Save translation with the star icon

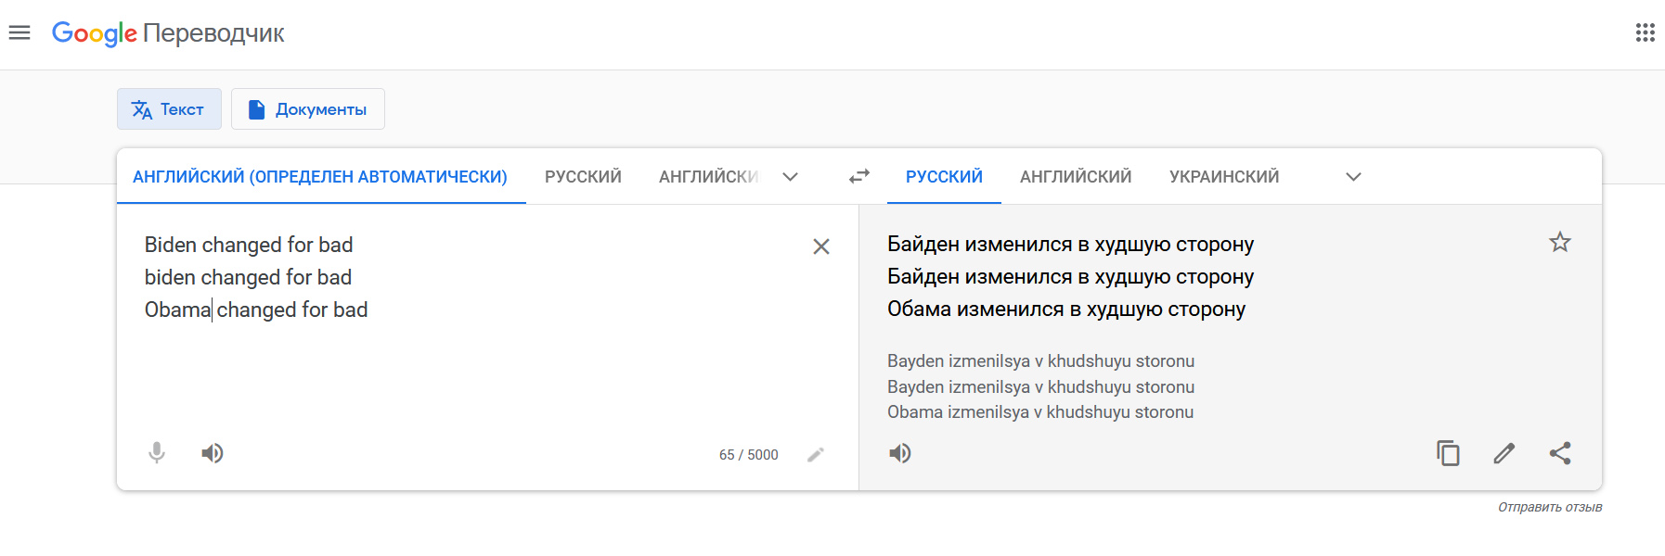(x=1560, y=243)
